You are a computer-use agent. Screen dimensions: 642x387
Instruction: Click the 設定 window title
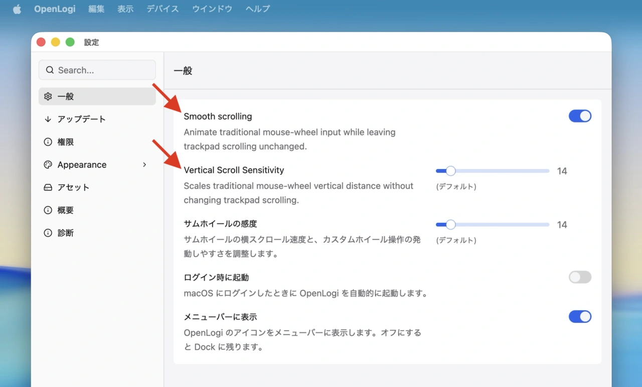pos(91,42)
